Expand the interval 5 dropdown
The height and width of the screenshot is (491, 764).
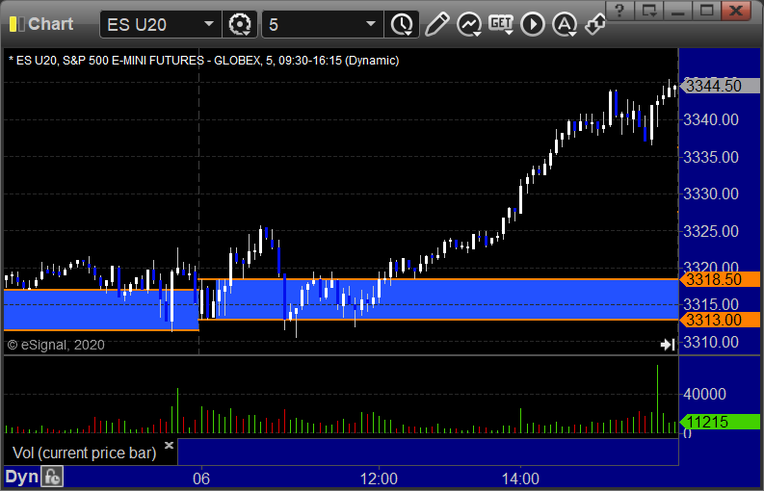pos(371,24)
